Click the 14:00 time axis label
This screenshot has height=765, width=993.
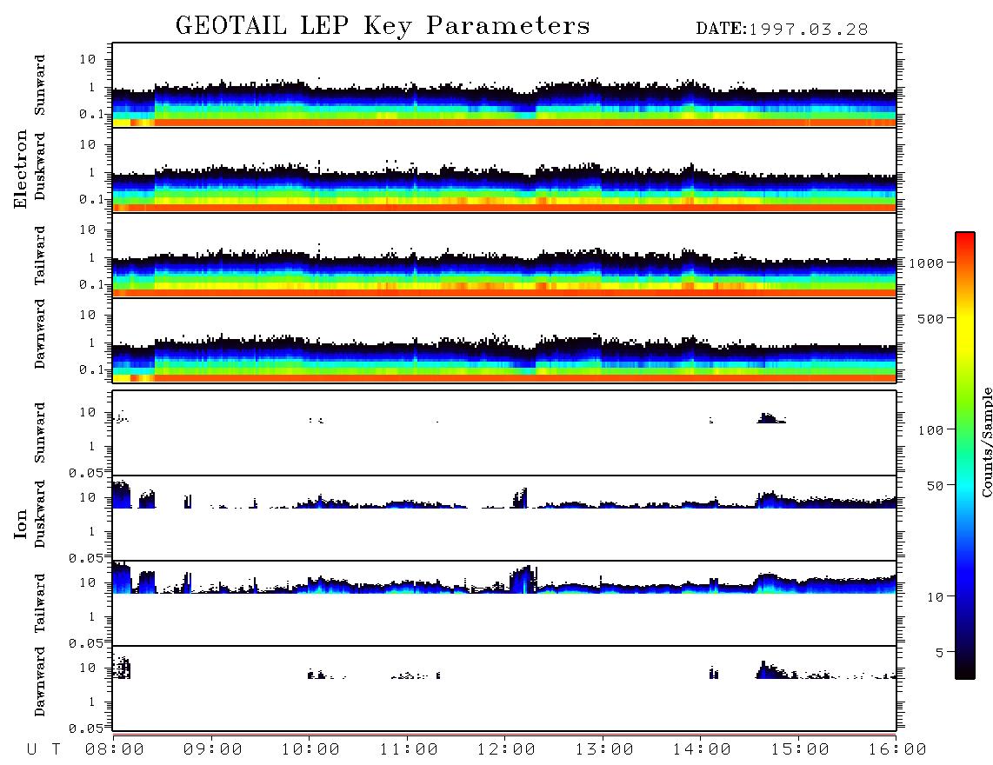tap(702, 749)
